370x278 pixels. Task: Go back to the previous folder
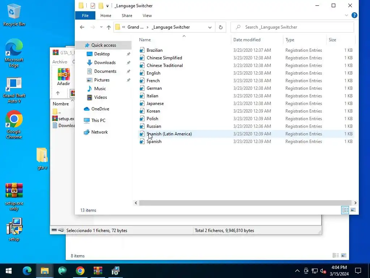[x=82, y=27]
